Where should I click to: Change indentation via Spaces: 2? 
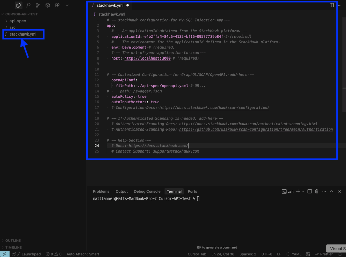point(248,254)
